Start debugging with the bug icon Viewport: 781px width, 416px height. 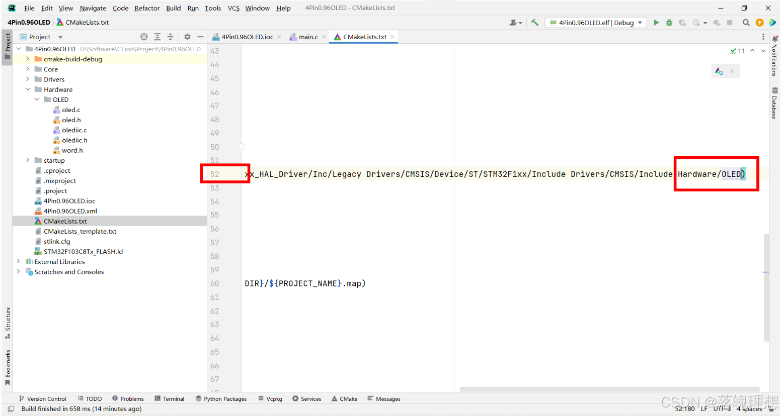[x=669, y=23]
